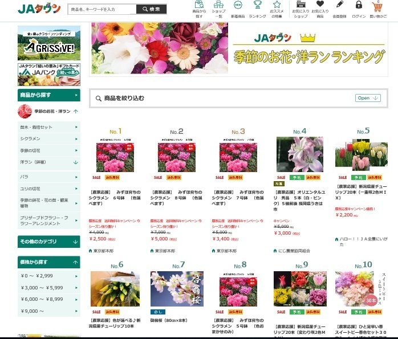Click the のし tag on No.7
Screen dimensions: 398x339
[x=158, y=312]
